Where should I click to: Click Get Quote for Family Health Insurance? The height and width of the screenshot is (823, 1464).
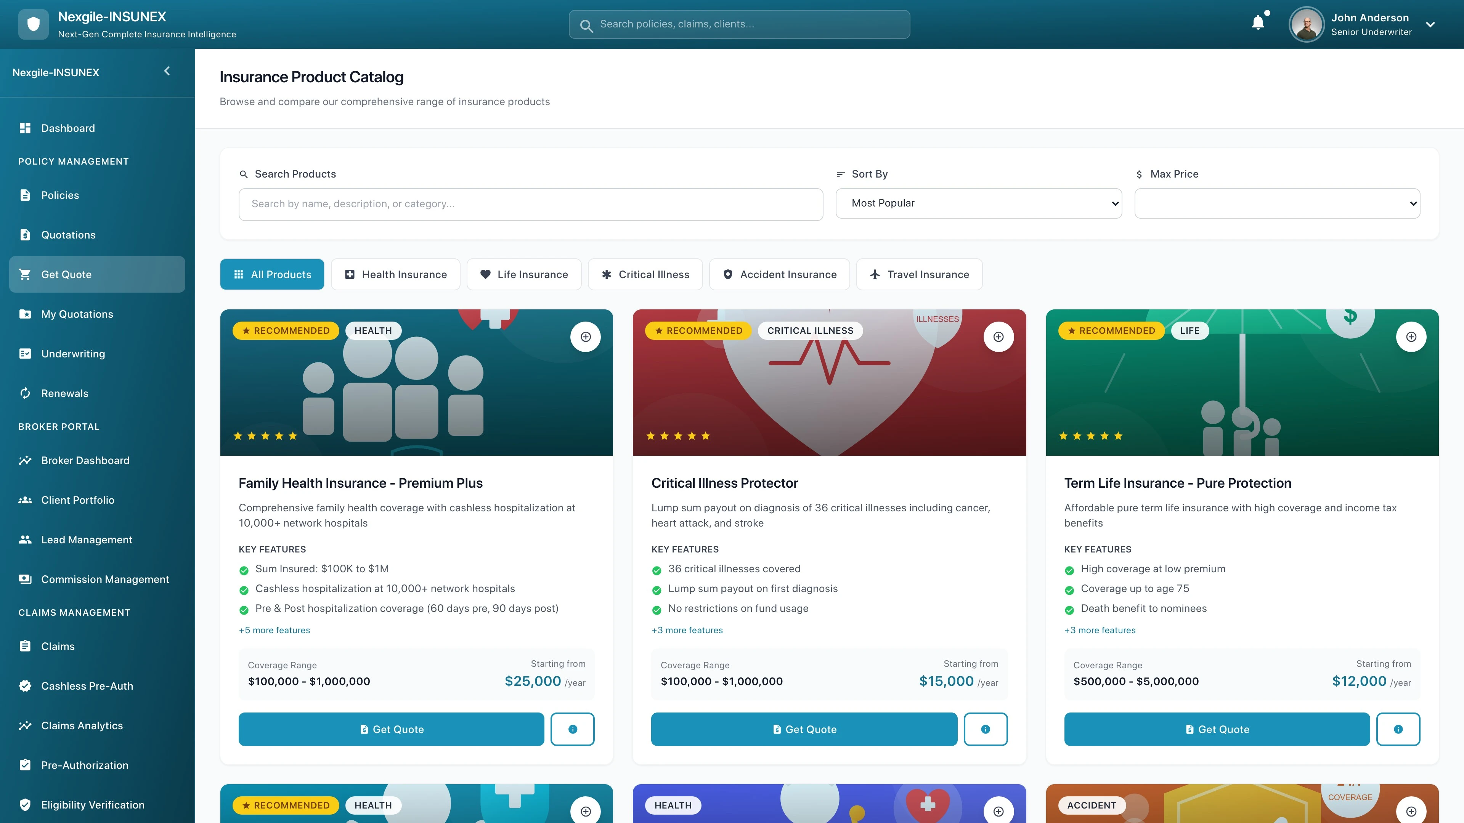[391, 729]
